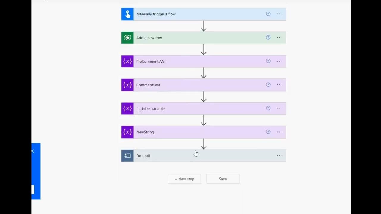Open the more options menu for CommentsVar
The height and width of the screenshot is (214, 381).
279,85
